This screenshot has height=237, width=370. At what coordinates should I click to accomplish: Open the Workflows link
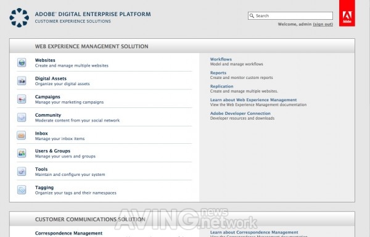(x=221, y=59)
